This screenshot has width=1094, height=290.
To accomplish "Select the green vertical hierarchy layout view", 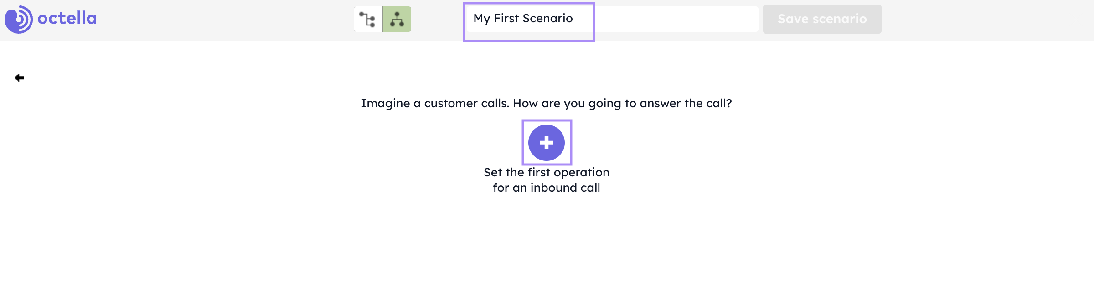I will [397, 19].
